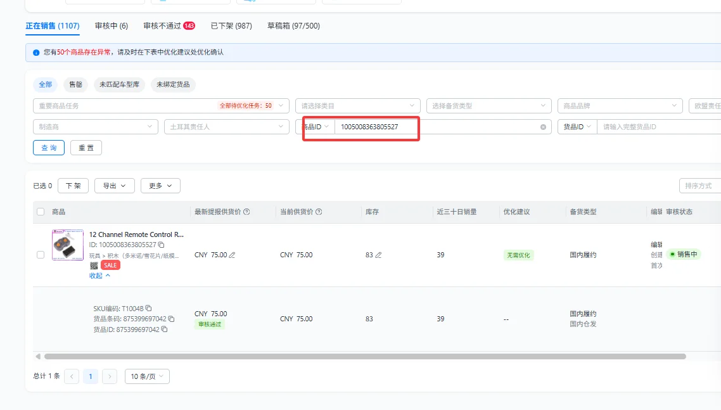Open 排序方式 sort selector
This screenshot has height=410, width=721.
click(x=700, y=186)
